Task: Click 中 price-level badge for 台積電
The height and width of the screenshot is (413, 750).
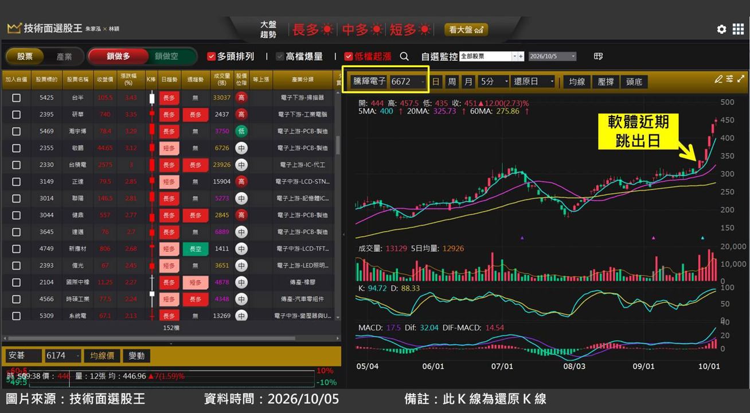Action: 241,165
